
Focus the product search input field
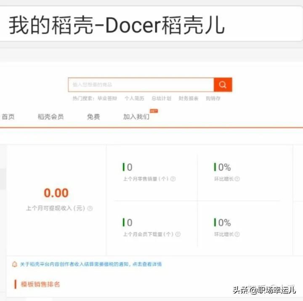[x=141, y=85]
